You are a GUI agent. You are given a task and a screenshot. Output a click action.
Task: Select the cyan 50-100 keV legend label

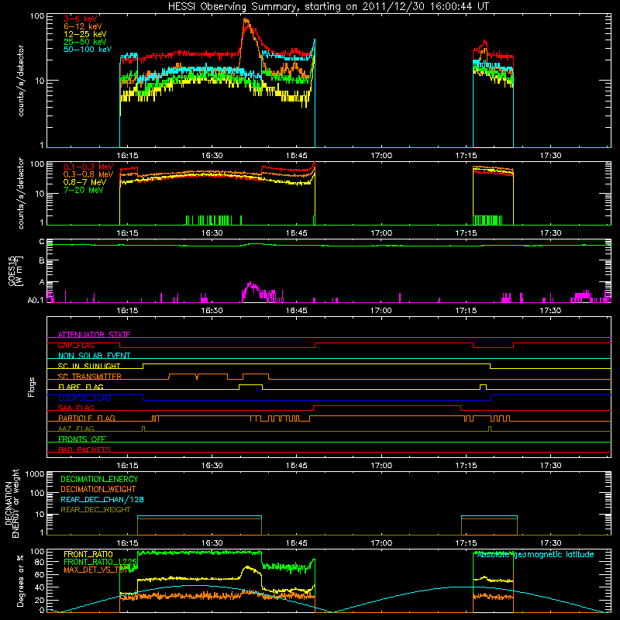point(88,50)
